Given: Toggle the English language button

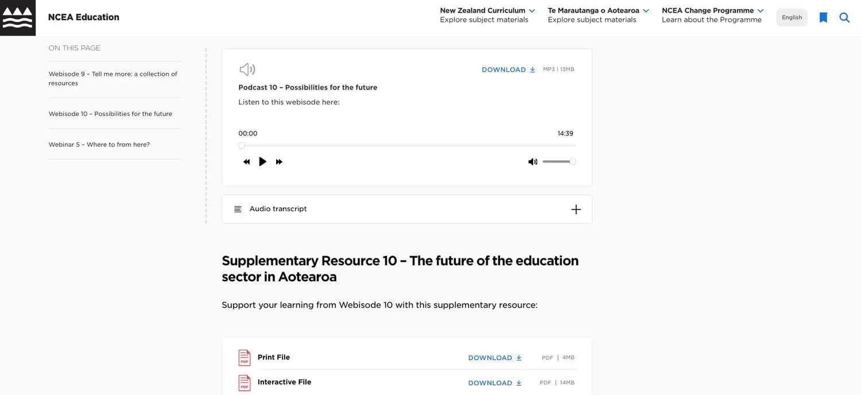Looking at the screenshot, I should [x=792, y=17].
